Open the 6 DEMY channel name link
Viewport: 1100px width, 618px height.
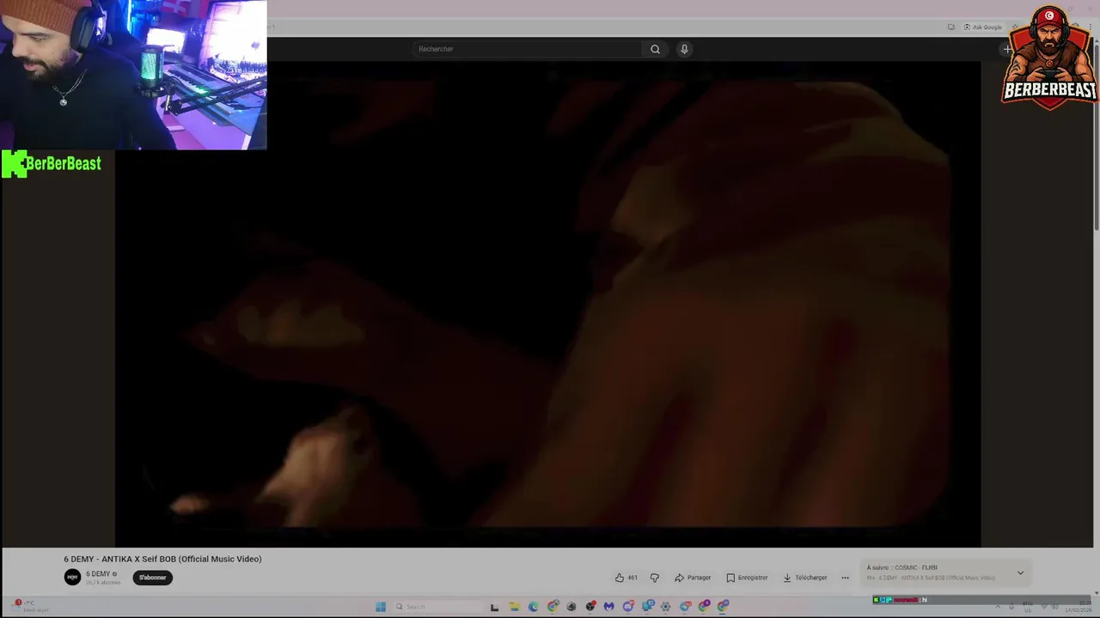tap(98, 574)
